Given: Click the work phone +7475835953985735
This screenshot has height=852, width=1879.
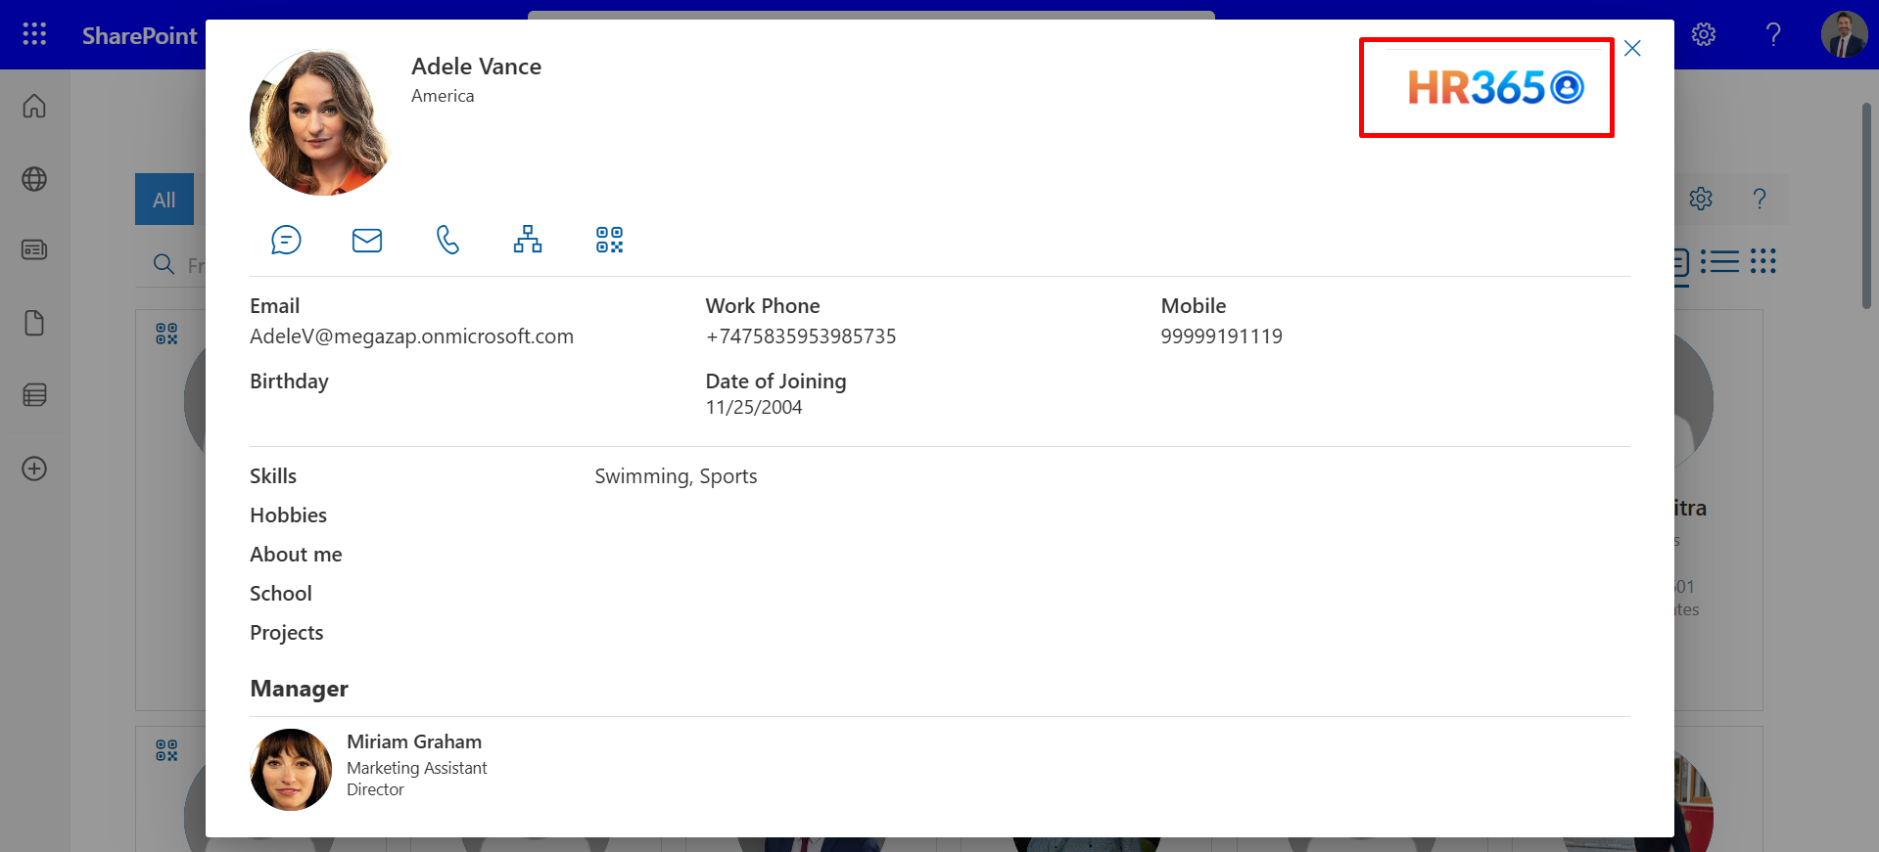Looking at the screenshot, I should click(x=801, y=336).
